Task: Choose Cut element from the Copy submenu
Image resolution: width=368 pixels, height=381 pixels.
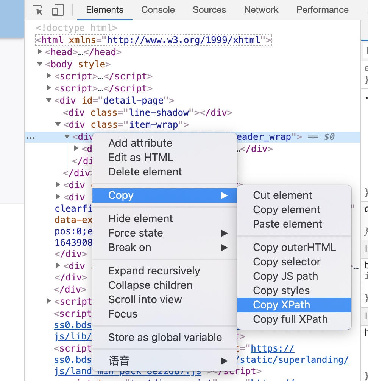Action: (x=282, y=195)
